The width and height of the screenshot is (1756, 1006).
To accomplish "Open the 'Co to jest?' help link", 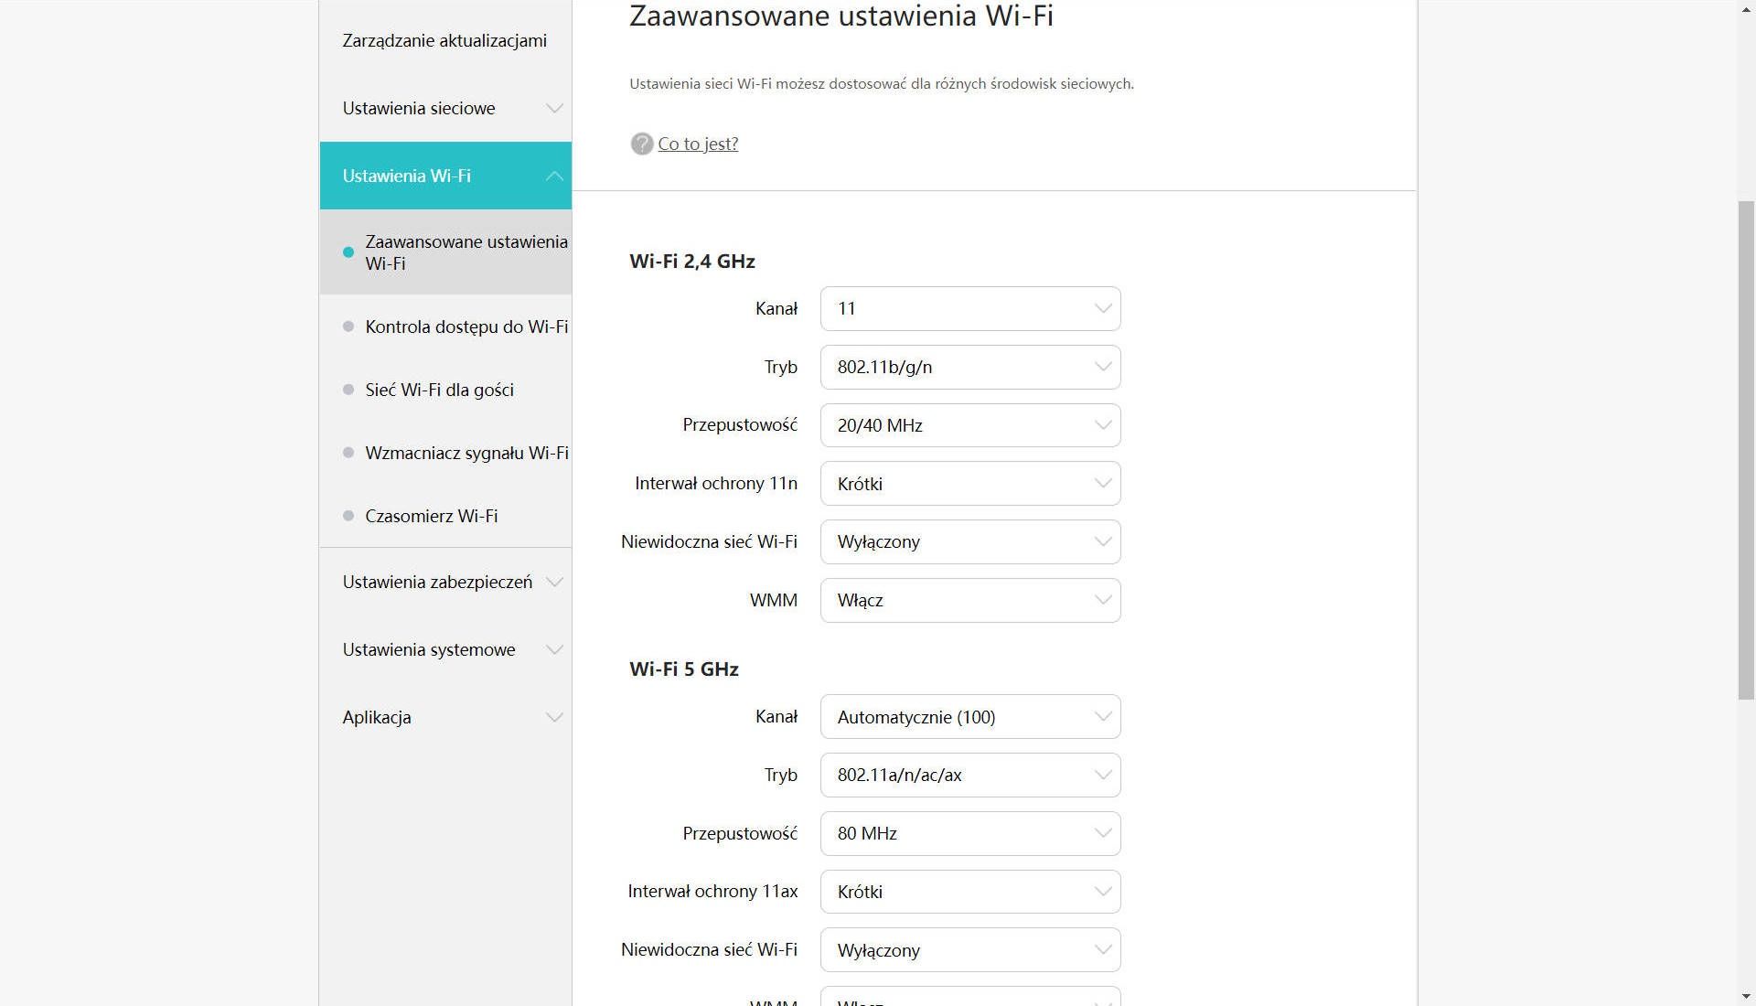I will pos(698,144).
